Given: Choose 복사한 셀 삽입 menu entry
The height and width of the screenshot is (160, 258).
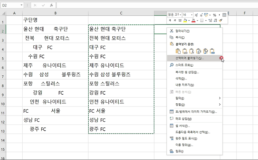Looking at the screenshot, I should pyautogui.click(x=194, y=72).
